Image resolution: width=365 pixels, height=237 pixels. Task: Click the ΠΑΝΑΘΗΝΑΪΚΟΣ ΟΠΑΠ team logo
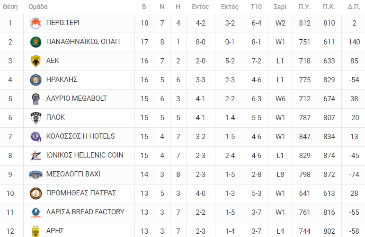coord(36,42)
